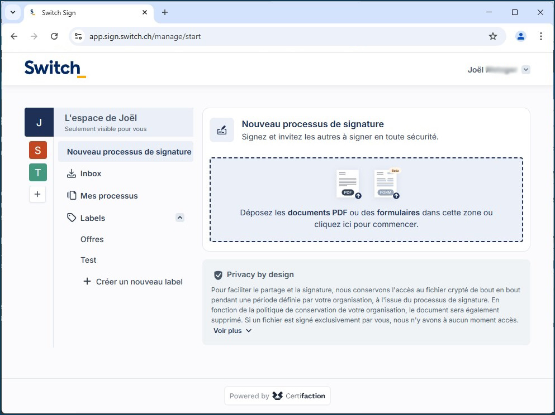Click the FORM upload icon with Beta badge
555x415 pixels.
coord(386,184)
